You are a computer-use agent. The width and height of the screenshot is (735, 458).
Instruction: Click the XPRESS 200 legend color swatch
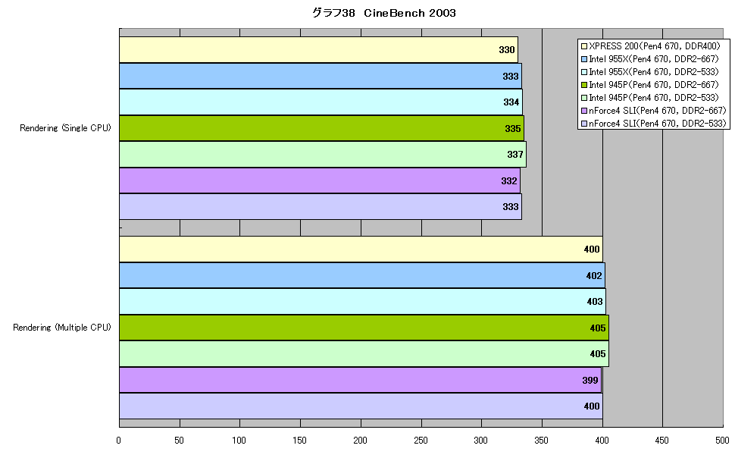point(584,46)
